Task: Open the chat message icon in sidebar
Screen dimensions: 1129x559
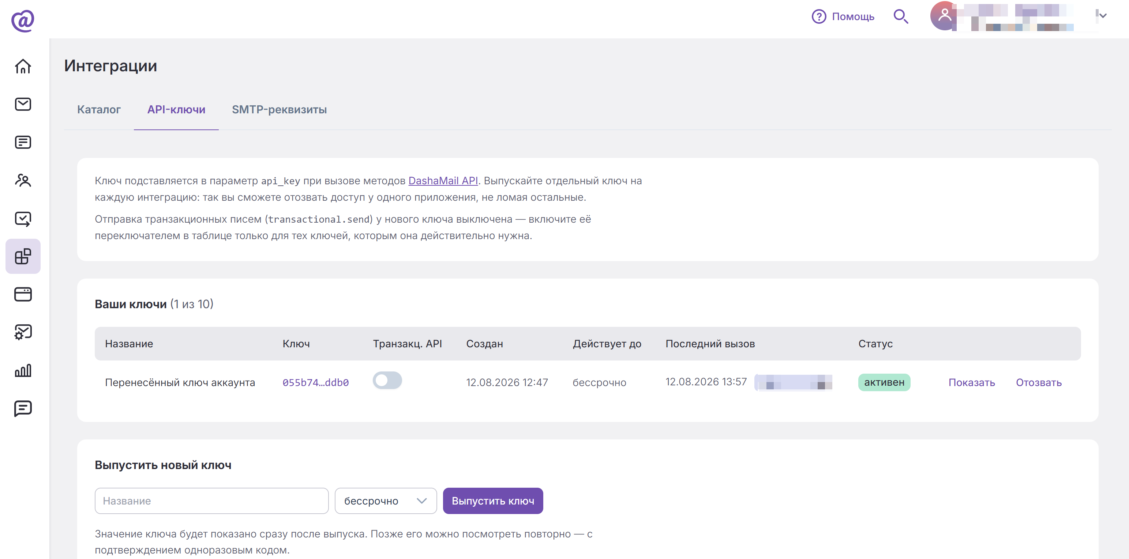Action: [23, 409]
